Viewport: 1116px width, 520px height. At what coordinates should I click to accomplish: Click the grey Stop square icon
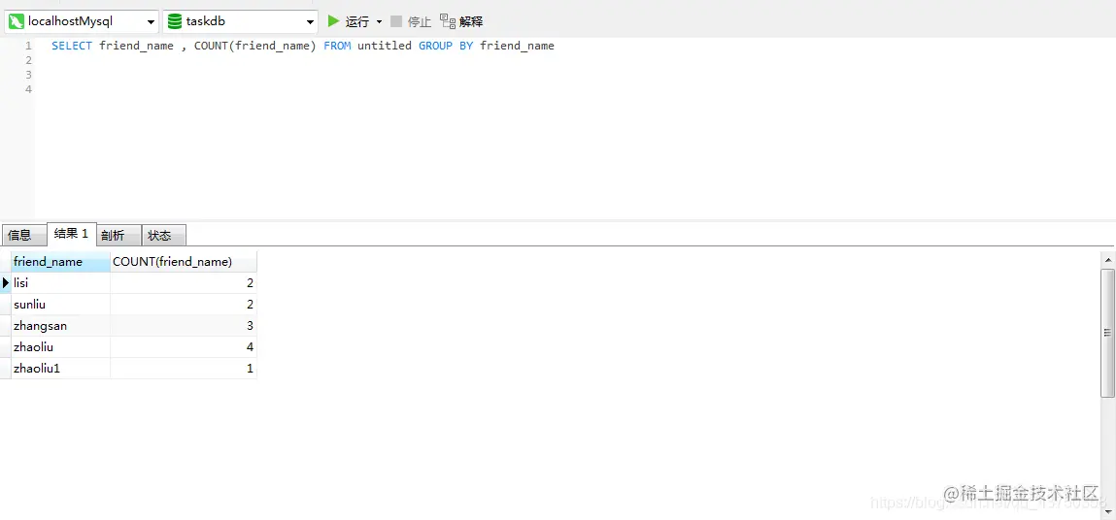396,21
